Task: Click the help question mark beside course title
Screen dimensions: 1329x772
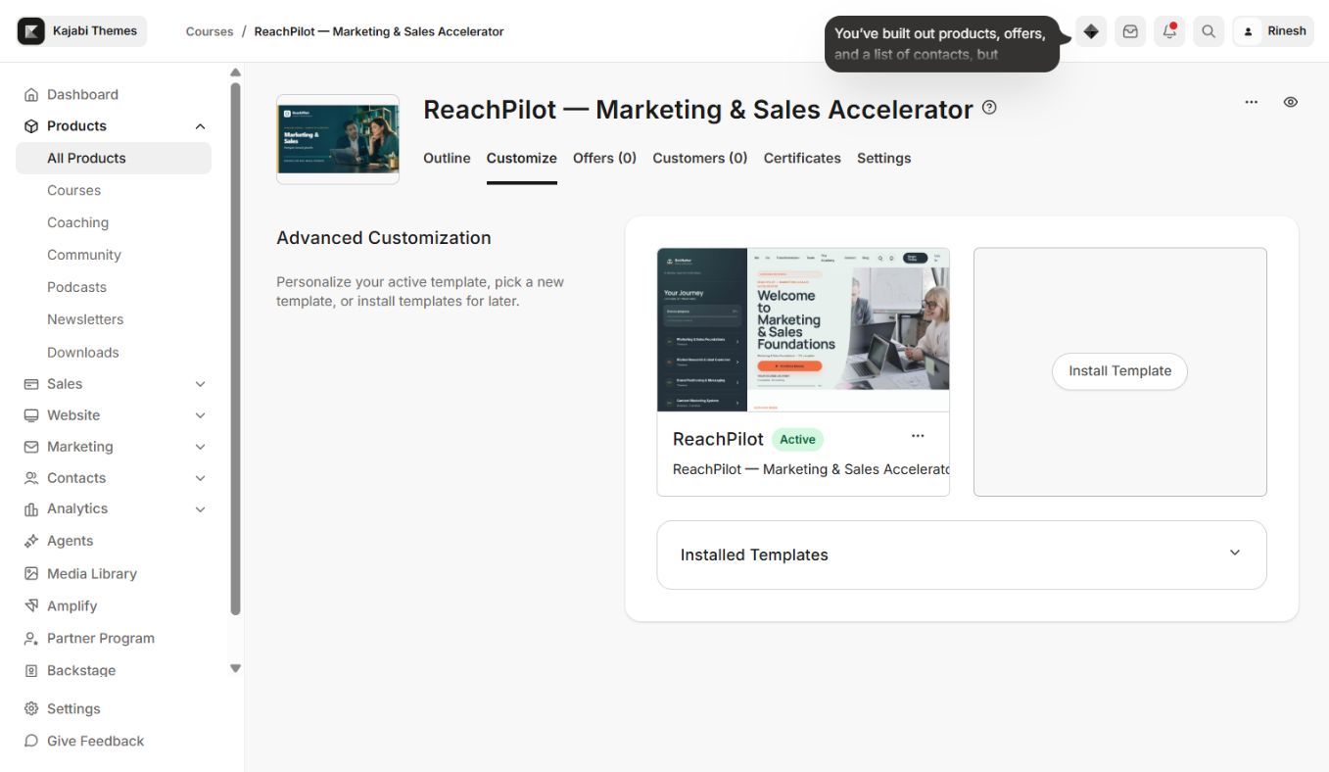Action: pos(989,108)
